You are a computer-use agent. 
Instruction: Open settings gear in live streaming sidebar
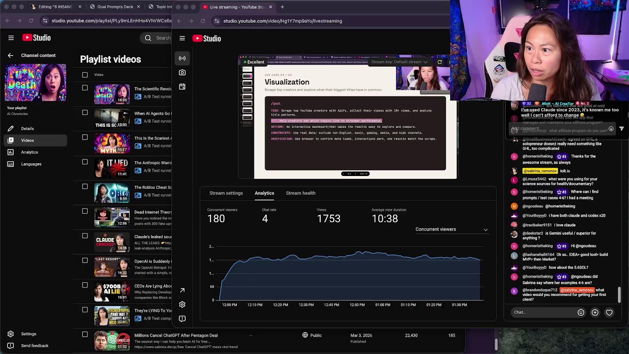182,304
